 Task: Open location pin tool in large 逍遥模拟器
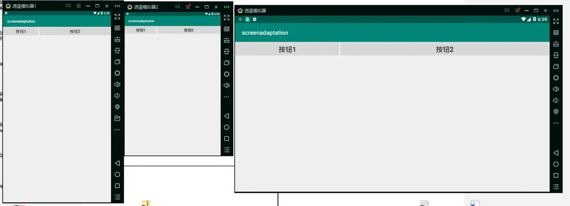(x=556, y=112)
